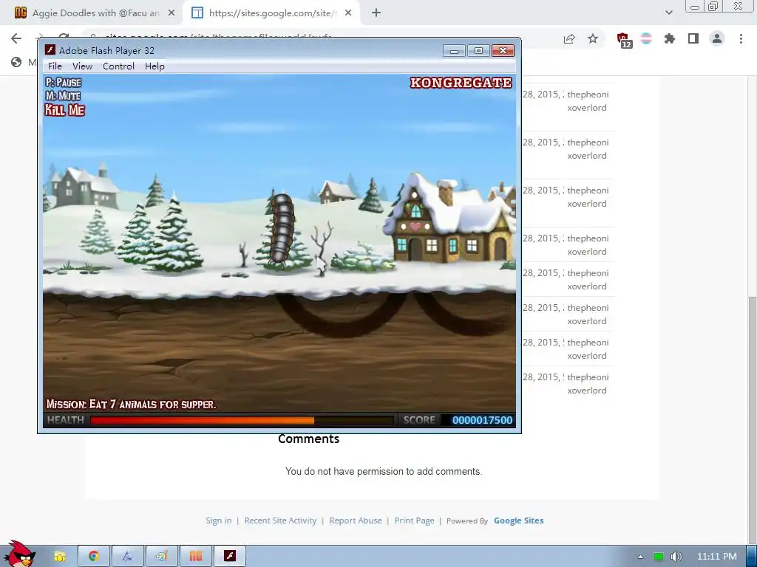Click the Kongregate logo in game
The image size is (757, 567).
[461, 83]
